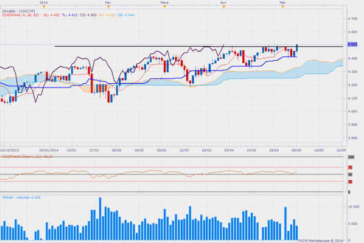Screen dimensions: 364x243
Task: Select the Mars orange marker triangle
Action: click(165, 7)
